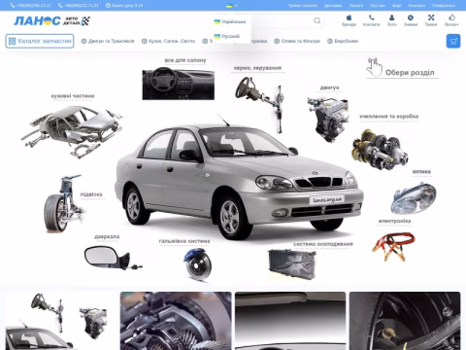Select the все для салону dashboard image

tap(179, 84)
